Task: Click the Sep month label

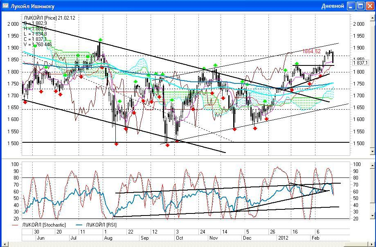Action: (144, 238)
